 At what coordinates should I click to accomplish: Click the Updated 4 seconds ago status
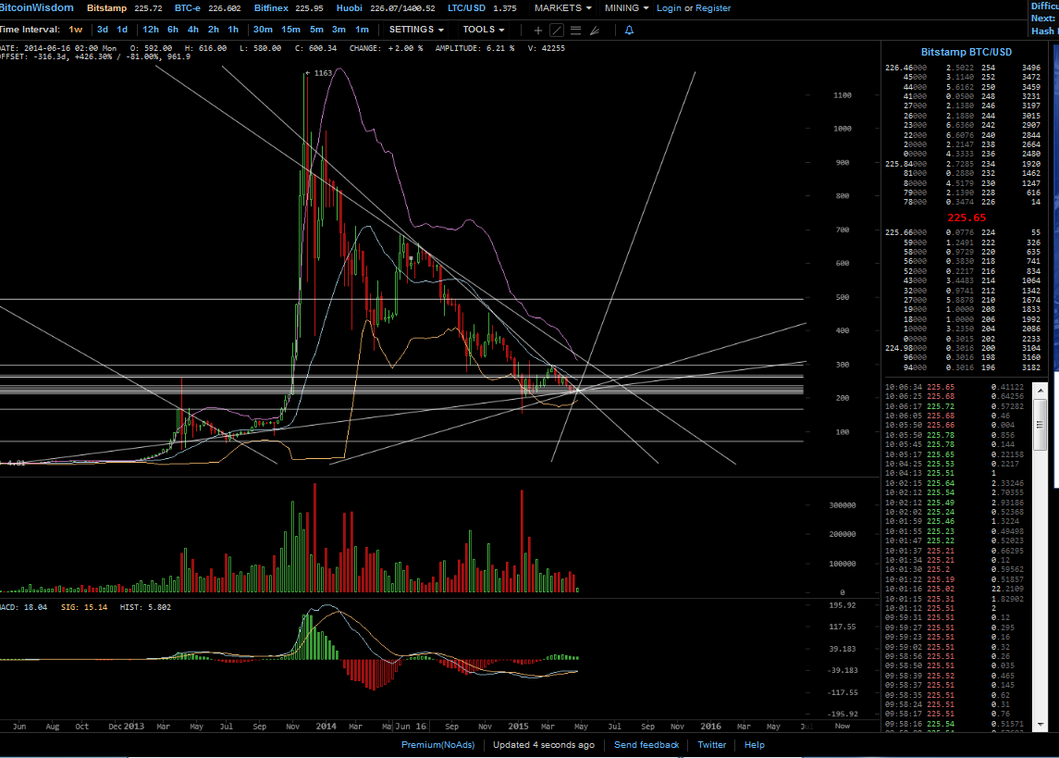pos(544,744)
